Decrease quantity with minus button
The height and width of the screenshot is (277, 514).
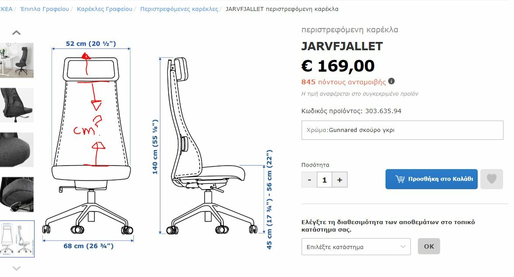(x=309, y=180)
